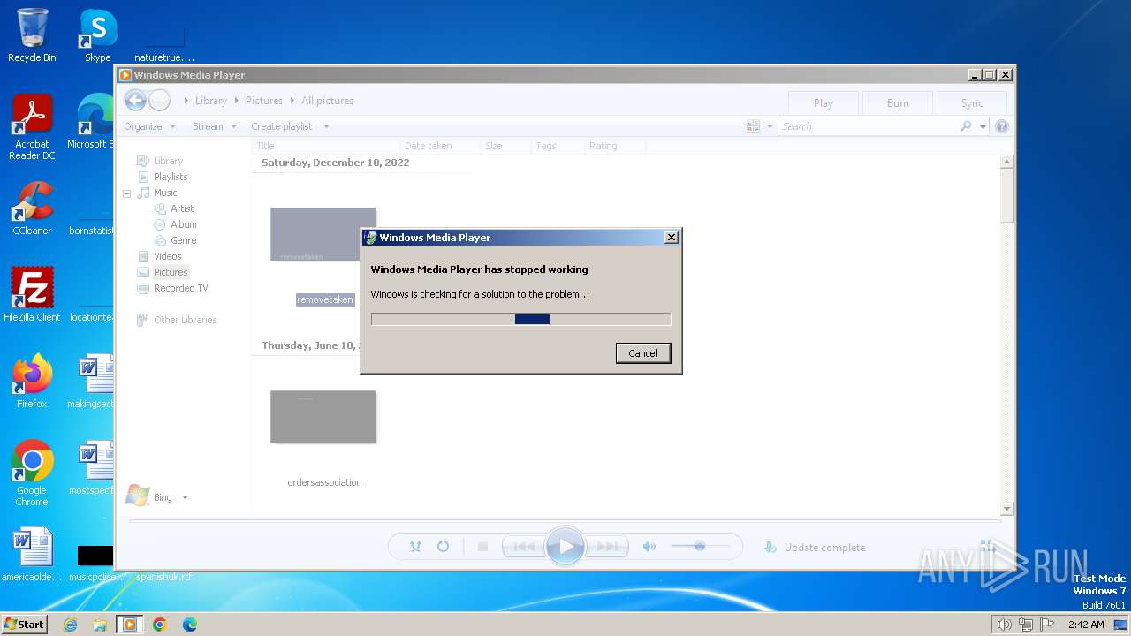Select Artist under Music
The height and width of the screenshot is (636, 1131).
182,208
